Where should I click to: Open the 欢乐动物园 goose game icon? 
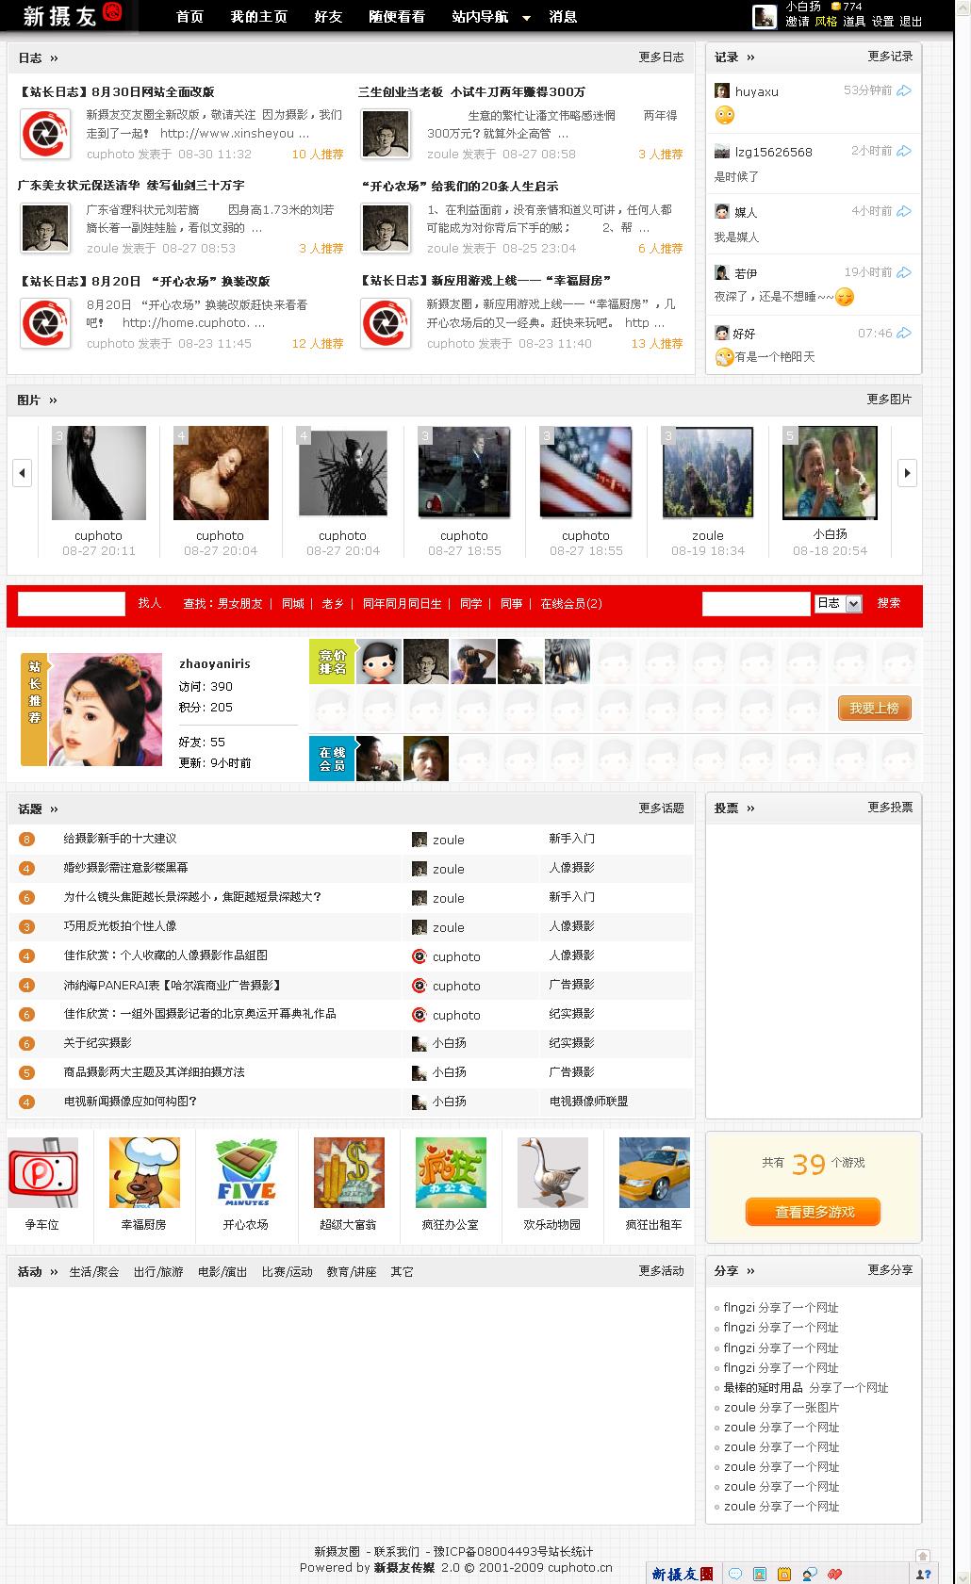point(552,1172)
